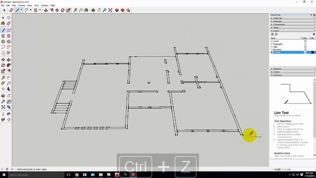Click the Visible column header

click(x=305, y=38)
